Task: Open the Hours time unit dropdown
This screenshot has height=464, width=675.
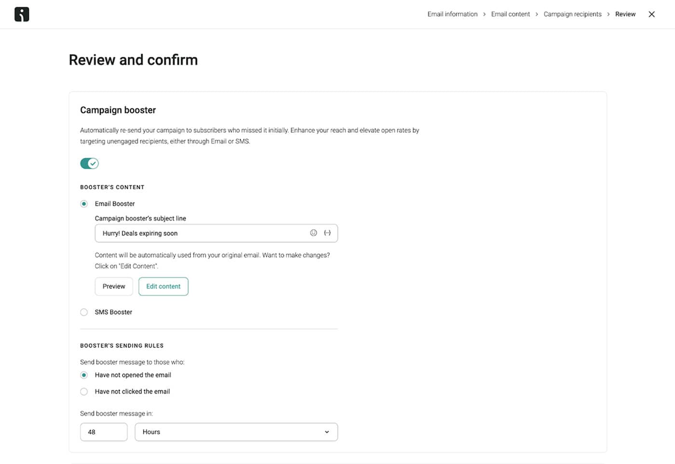Action: point(236,432)
